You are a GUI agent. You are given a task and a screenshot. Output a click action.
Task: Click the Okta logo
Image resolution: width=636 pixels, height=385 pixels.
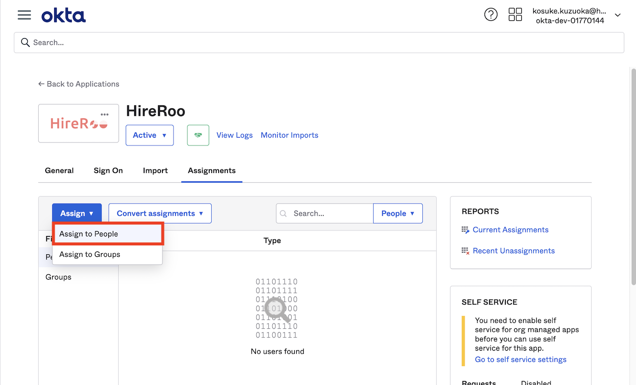pyautogui.click(x=64, y=15)
